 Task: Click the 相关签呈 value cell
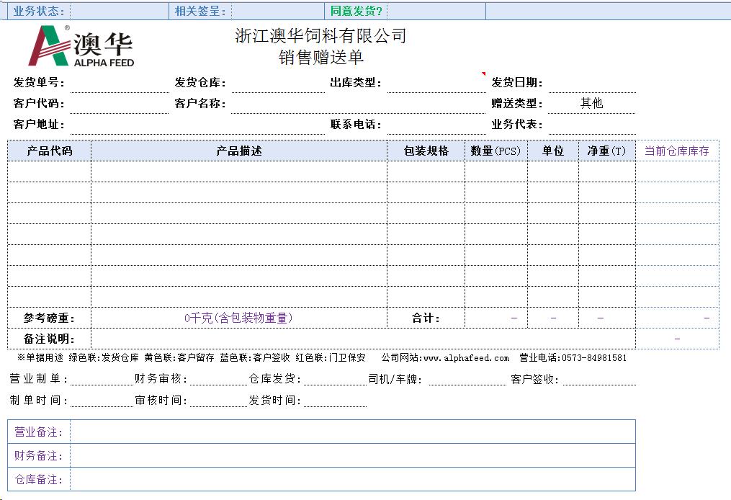(277, 11)
